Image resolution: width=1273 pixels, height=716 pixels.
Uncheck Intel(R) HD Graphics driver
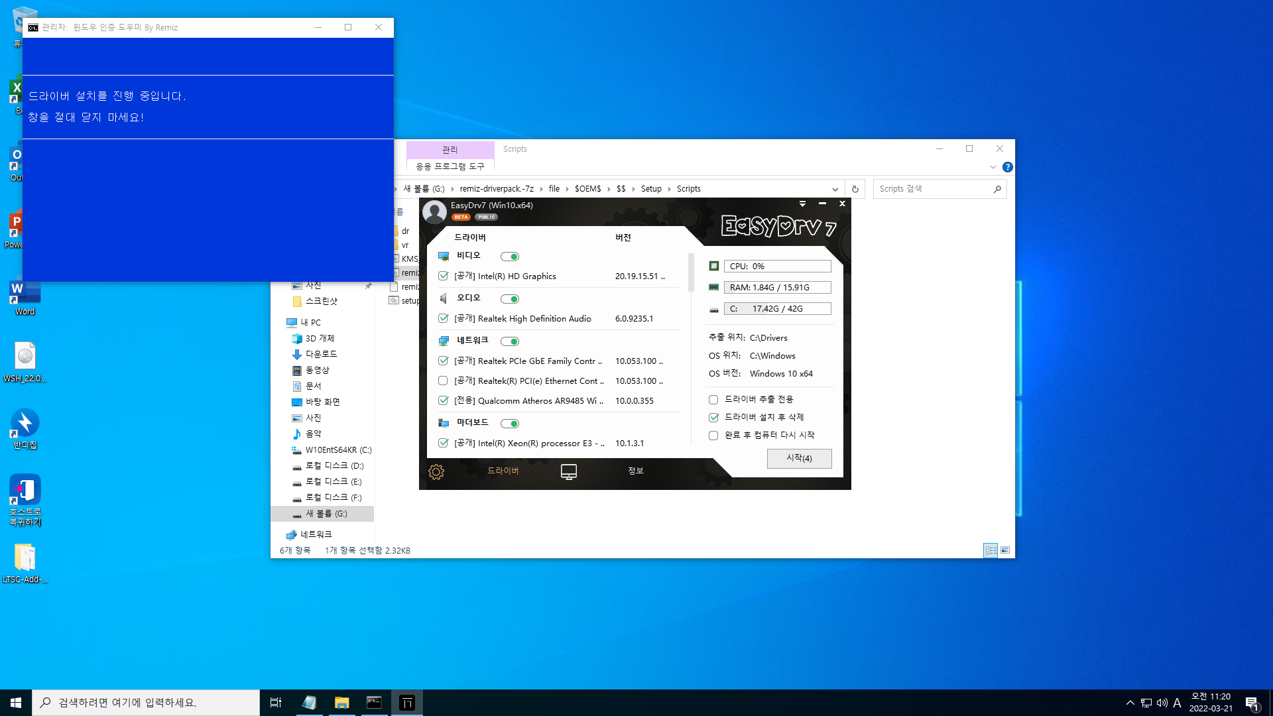coord(443,276)
